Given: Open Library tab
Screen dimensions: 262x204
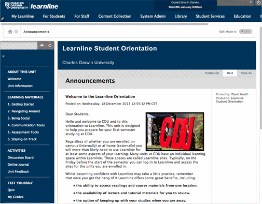Looking at the screenshot, I should (x=181, y=16).
